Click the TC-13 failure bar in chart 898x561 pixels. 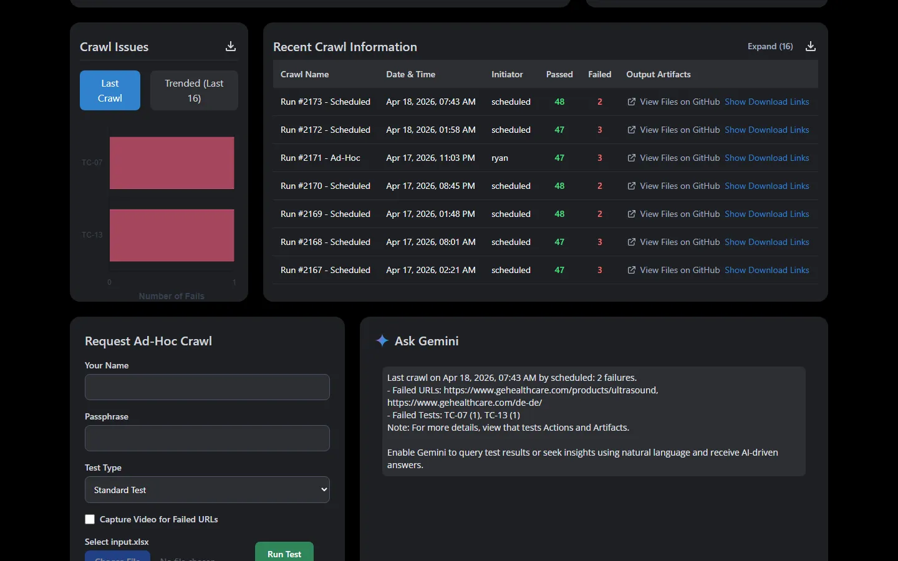pyautogui.click(x=171, y=235)
